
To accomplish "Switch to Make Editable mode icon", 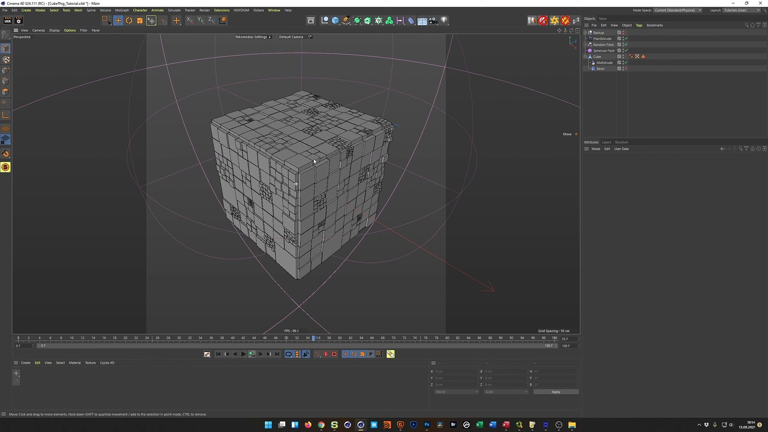I will tap(6, 34).
